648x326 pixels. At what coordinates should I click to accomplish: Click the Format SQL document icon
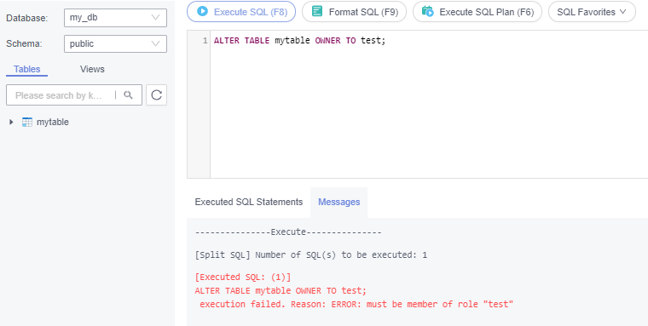coord(317,11)
